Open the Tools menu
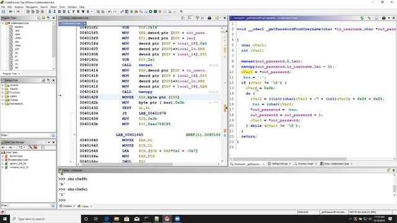 [62, 7]
